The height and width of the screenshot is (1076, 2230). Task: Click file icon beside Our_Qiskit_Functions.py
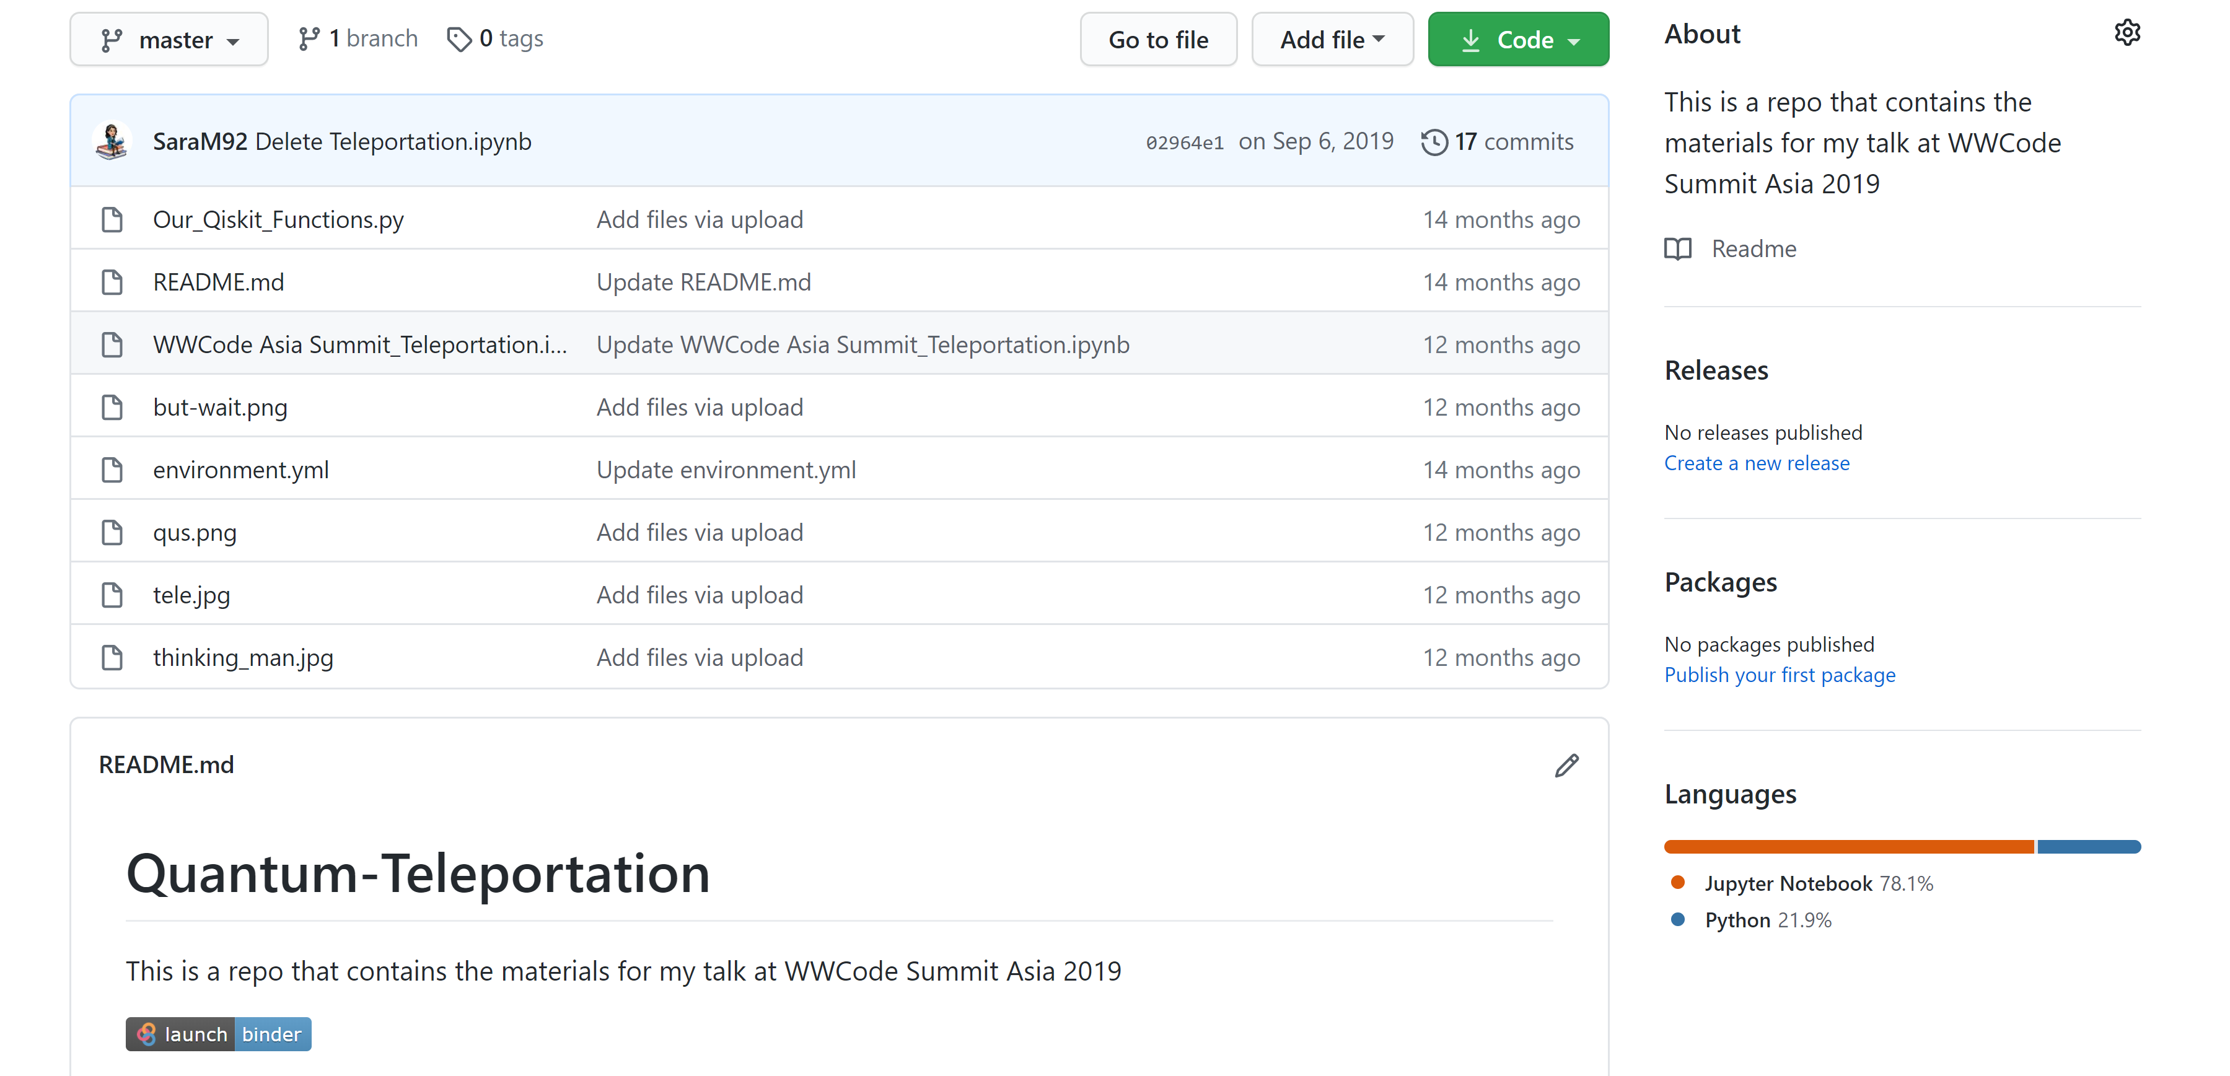click(112, 220)
